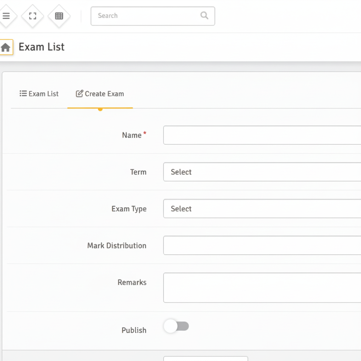Click the partially visible button below Publish
Viewport: 361px width, 361px height.
click(205, 359)
